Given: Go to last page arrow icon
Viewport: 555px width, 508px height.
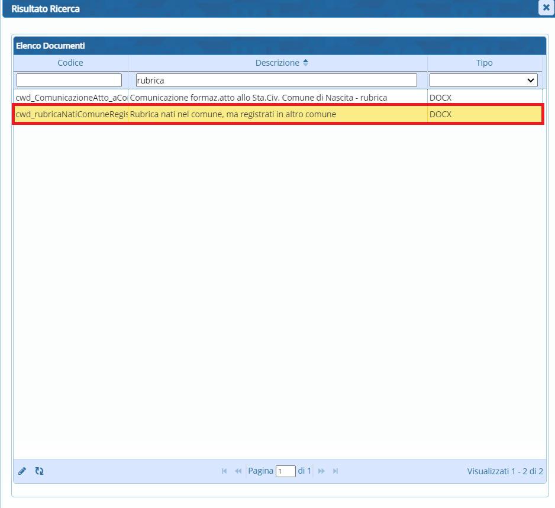Looking at the screenshot, I should (335, 471).
